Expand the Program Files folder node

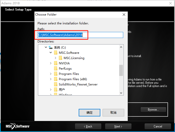[x=51, y=74]
